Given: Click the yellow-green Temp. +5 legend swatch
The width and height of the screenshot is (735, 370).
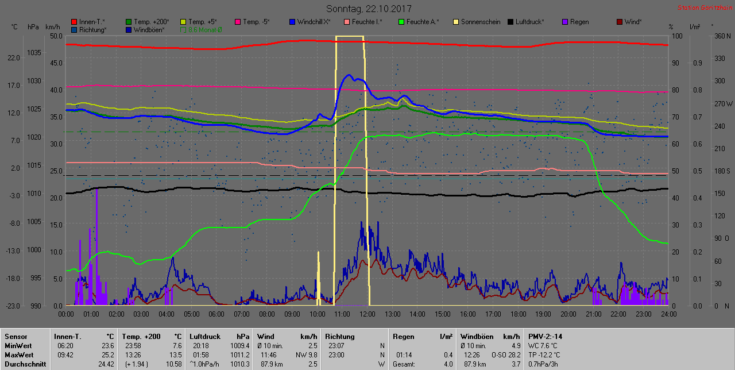Looking at the screenshot, I should (x=183, y=22).
